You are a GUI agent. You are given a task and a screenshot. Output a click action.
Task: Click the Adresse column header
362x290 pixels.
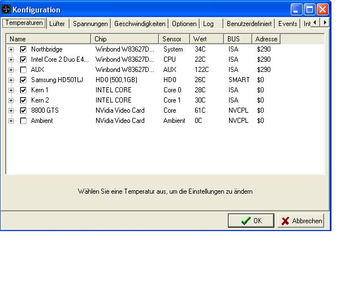(x=266, y=39)
